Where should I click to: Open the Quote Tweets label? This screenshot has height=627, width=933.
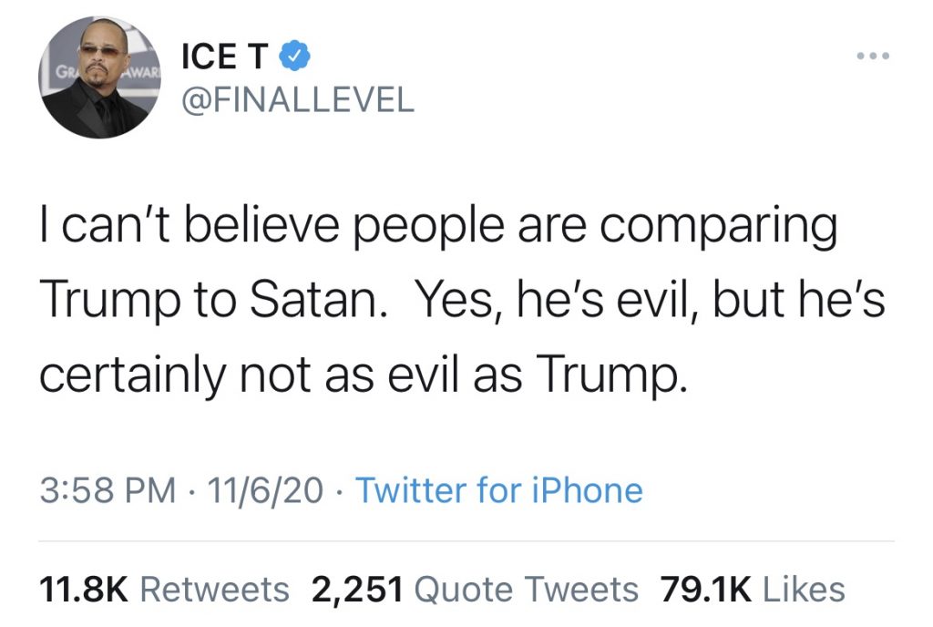click(x=526, y=591)
